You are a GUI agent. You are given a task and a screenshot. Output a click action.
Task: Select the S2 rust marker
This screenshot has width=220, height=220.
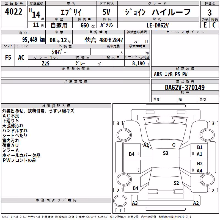pyautogui.click(x=176, y=183)
